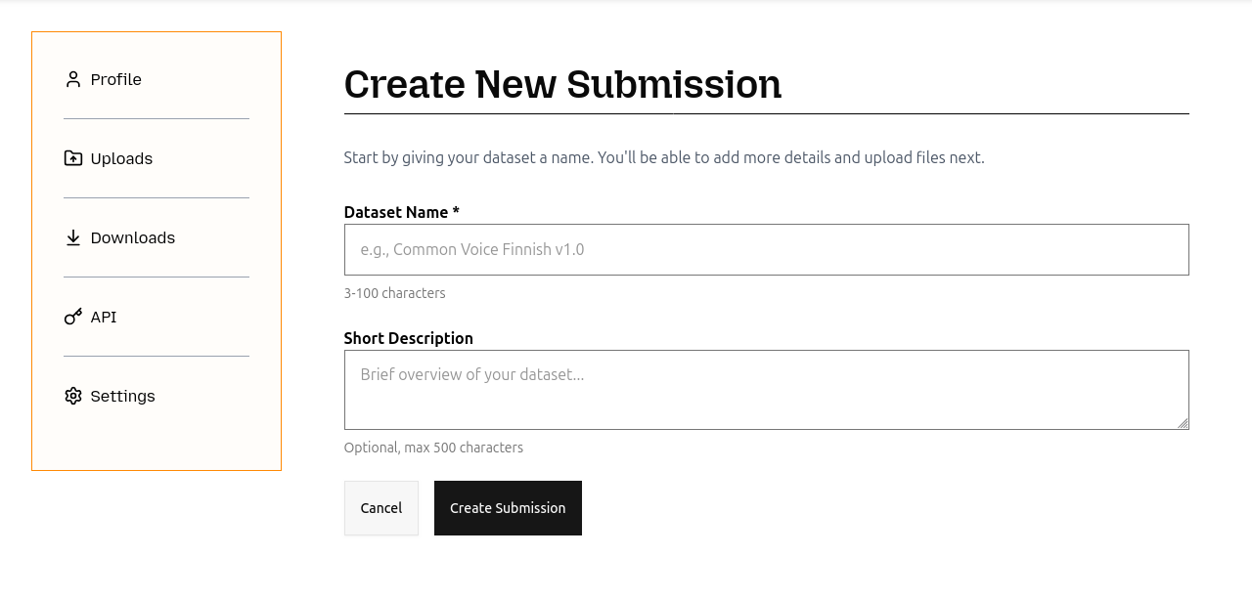Image resolution: width=1252 pixels, height=598 pixels.
Task: Click the Profile person icon
Action: coord(73,79)
